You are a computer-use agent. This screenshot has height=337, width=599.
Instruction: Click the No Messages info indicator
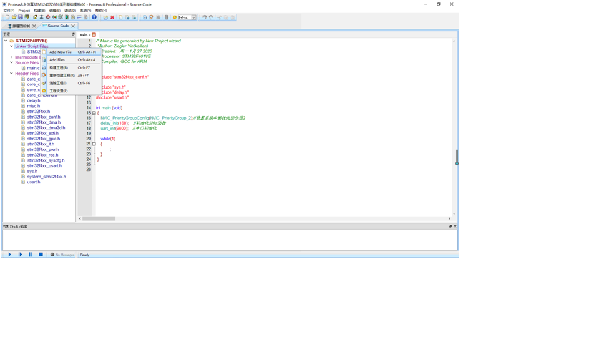coord(62,255)
